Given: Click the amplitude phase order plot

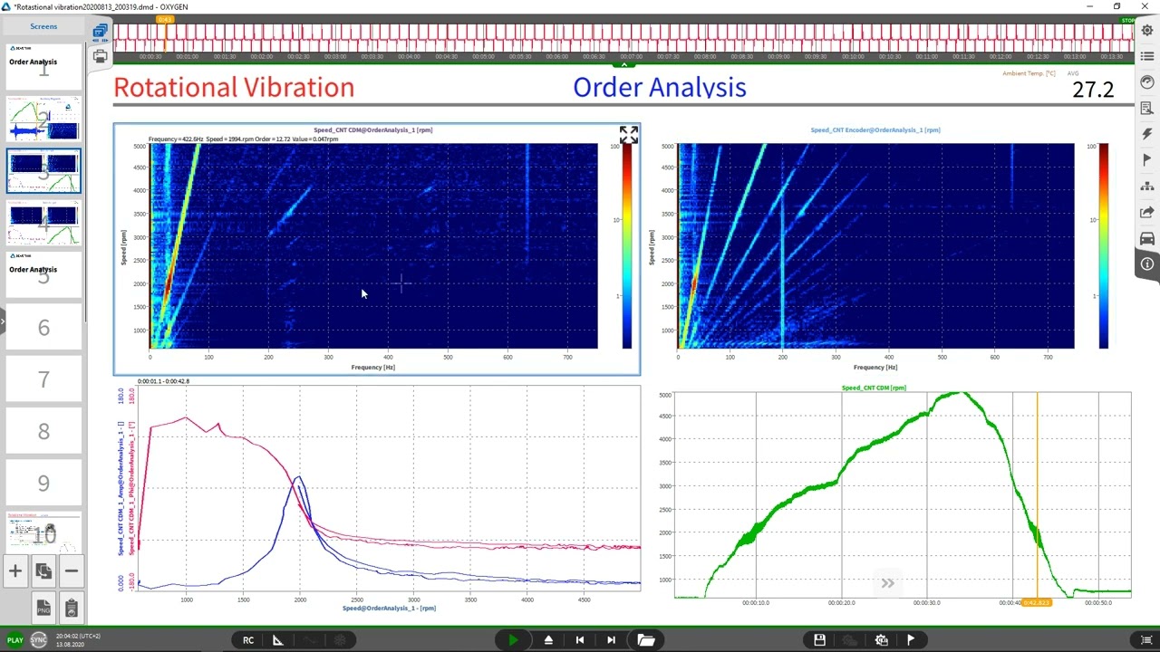Looking at the screenshot, I should point(388,489).
